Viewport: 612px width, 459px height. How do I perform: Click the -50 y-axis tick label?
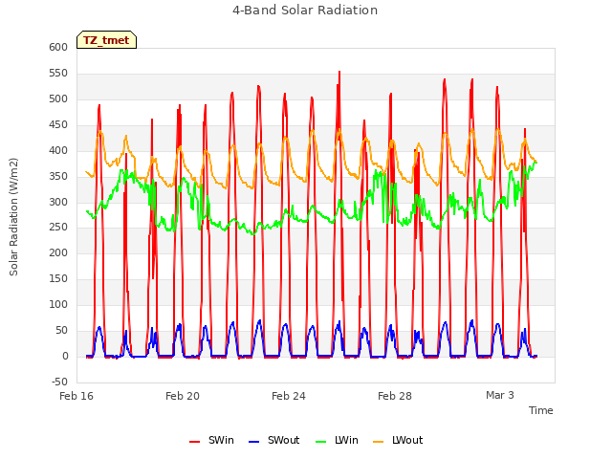59,382
